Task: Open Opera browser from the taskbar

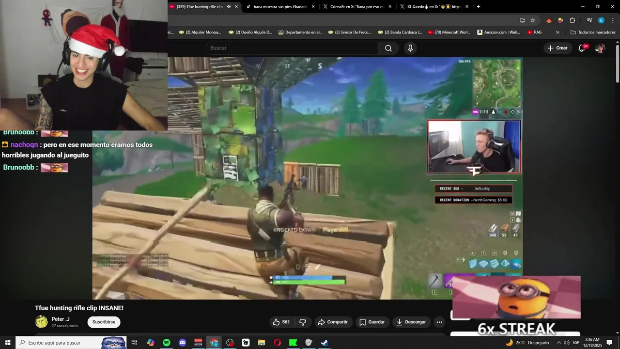Action: (277, 343)
